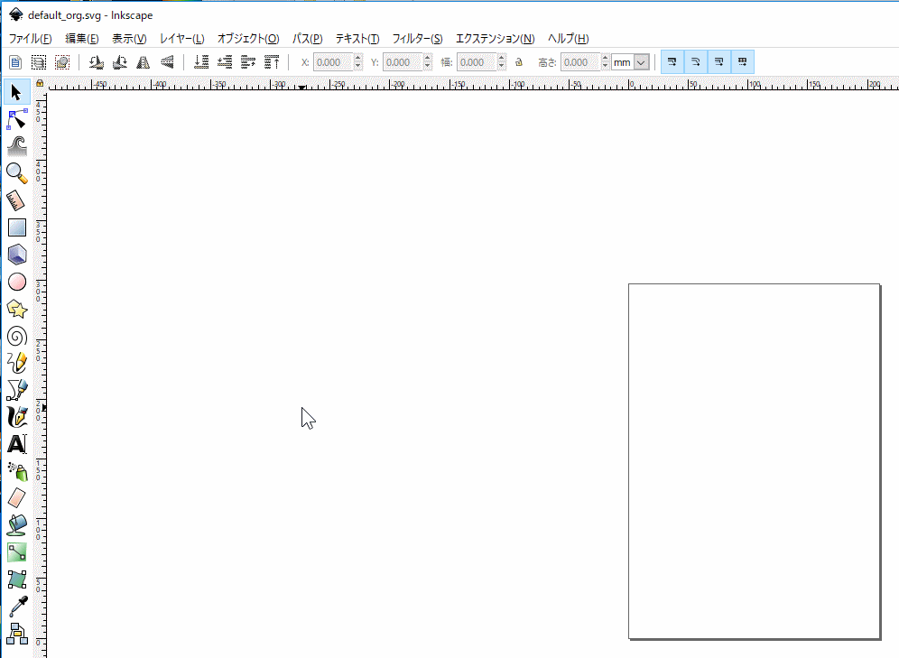This screenshot has height=658, width=899.
Task: Increase the X position value
Action: (358, 59)
